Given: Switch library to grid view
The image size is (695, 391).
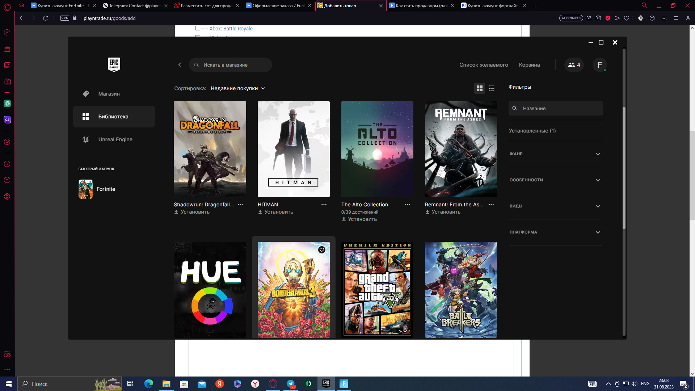Looking at the screenshot, I should [480, 88].
